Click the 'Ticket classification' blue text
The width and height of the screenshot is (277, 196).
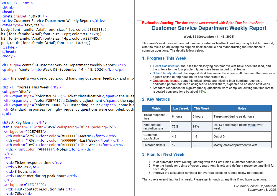click(x=166, y=66)
